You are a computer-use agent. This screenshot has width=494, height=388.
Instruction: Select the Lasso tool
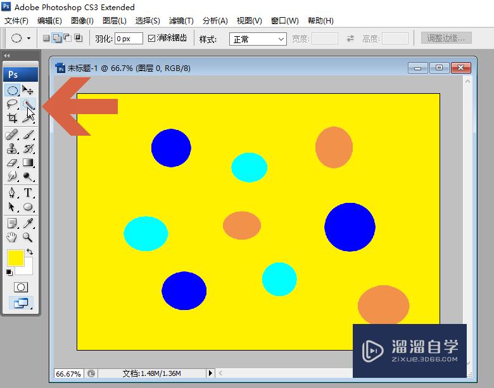pyautogui.click(x=12, y=104)
